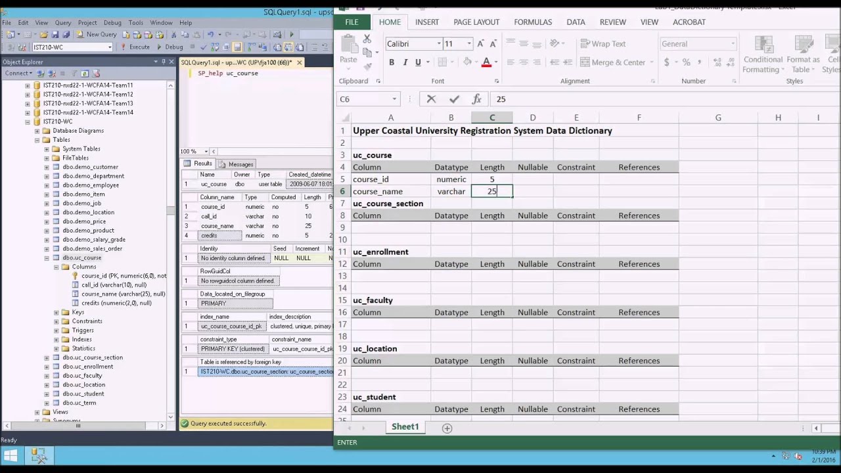Open the Font name dropdown (Calibri)

pos(439,44)
